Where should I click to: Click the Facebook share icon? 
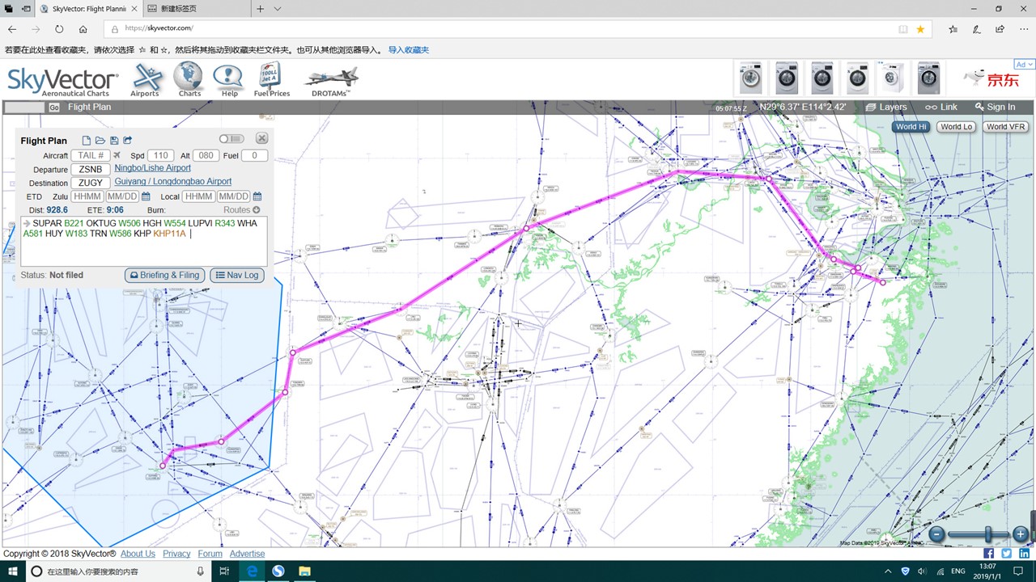pyautogui.click(x=988, y=554)
